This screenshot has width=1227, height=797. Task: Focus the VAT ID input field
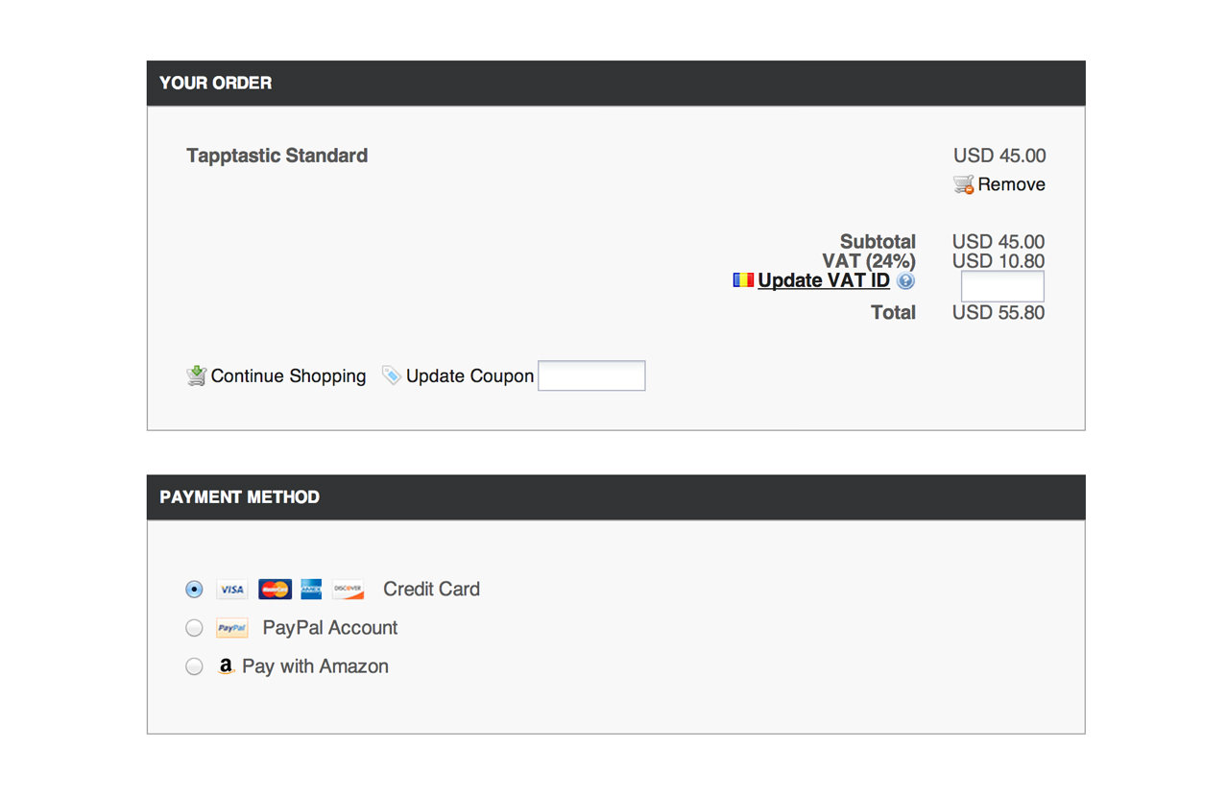pyautogui.click(x=1002, y=286)
